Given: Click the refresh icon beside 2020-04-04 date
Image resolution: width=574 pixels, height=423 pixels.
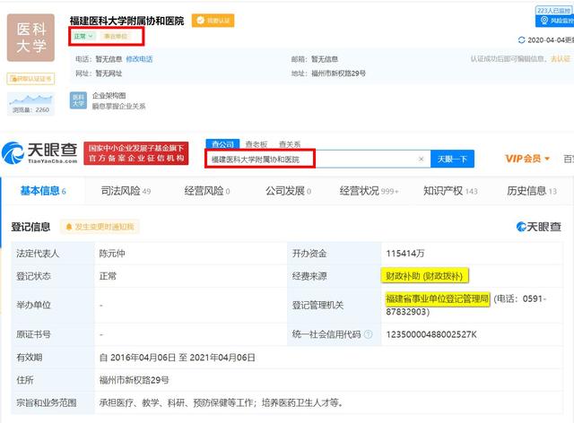Looking at the screenshot, I should (x=523, y=40).
